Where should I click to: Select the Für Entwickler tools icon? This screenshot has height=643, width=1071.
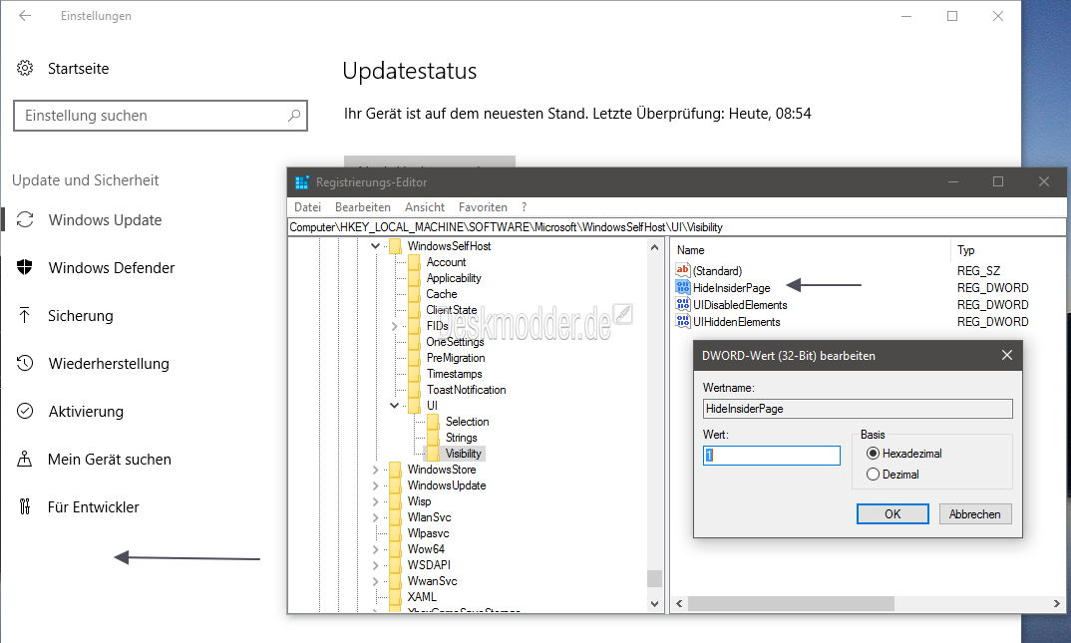25,506
